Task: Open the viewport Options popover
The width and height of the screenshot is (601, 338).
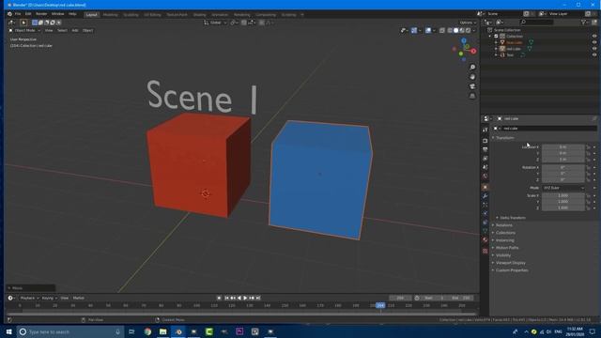Action: (x=468, y=23)
